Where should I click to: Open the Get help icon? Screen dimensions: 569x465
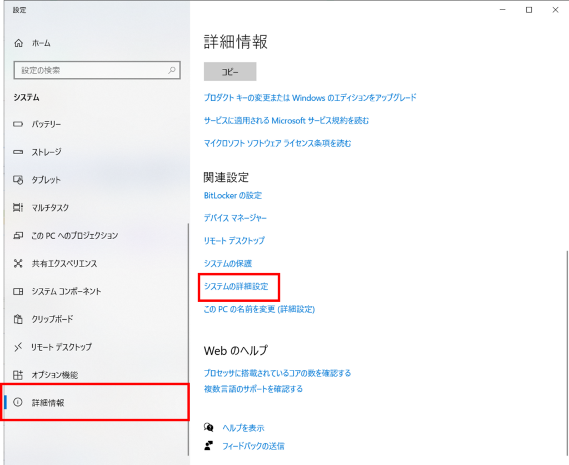[209, 428]
